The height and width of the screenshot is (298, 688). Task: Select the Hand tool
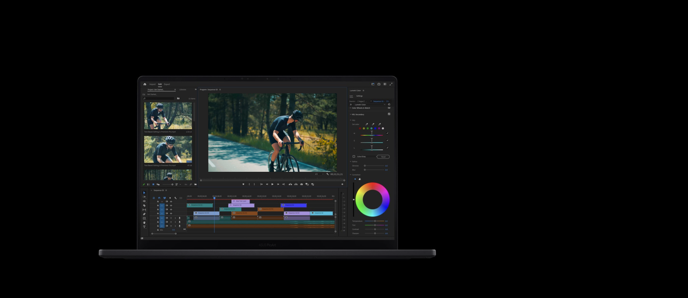[x=144, y=222]
